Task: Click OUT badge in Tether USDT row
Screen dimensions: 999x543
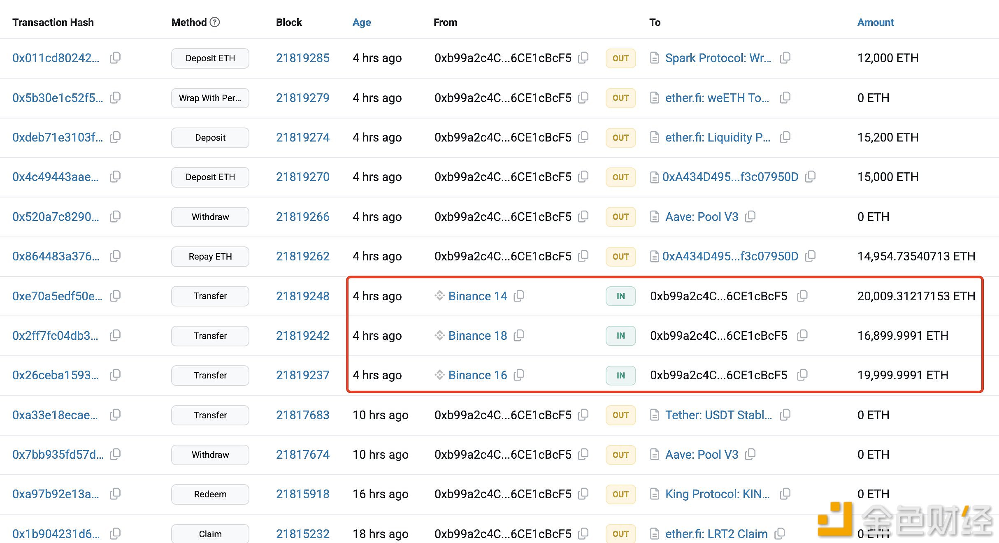Action: click(x=621, y=415)
